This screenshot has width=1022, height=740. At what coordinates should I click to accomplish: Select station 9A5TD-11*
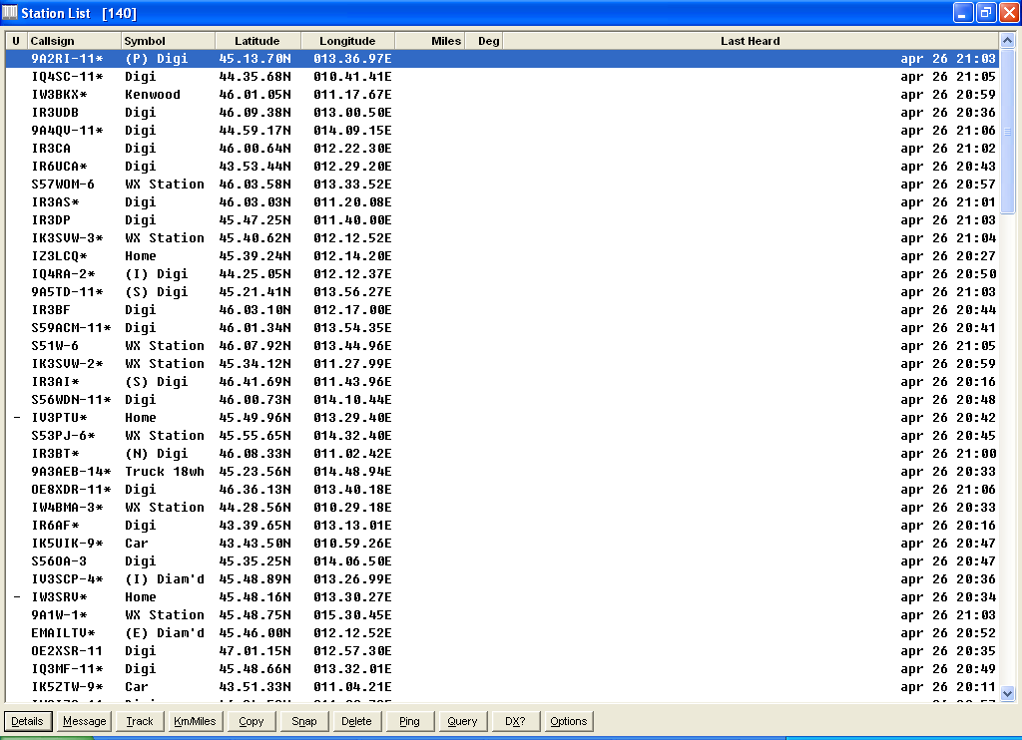pos(502,292)
